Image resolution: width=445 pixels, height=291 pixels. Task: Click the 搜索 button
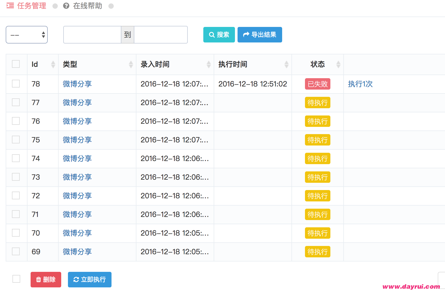[x=219, y=35]
